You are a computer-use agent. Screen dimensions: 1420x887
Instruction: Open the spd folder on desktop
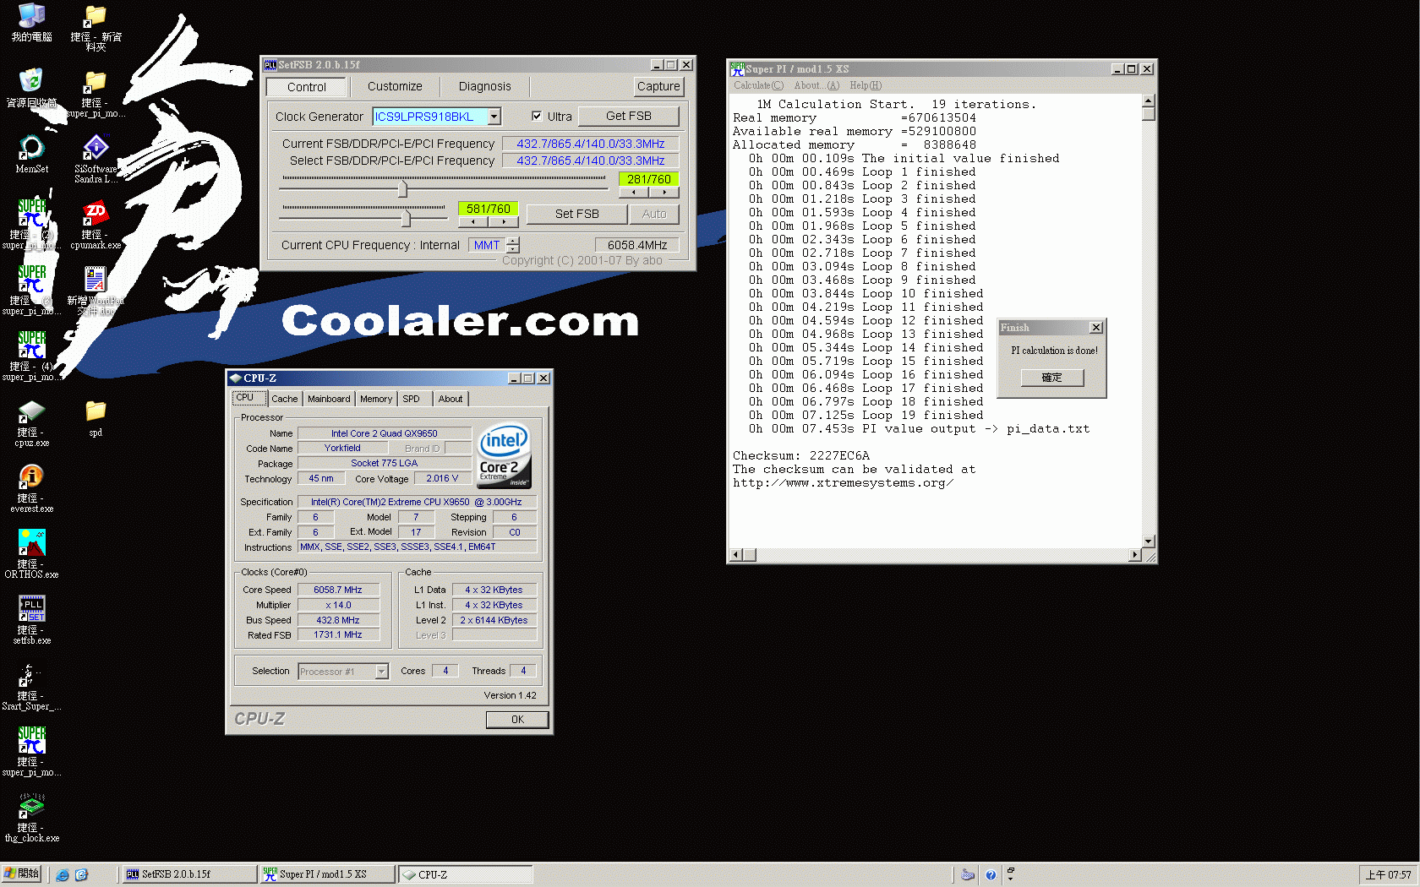click(x=96, y=417)
